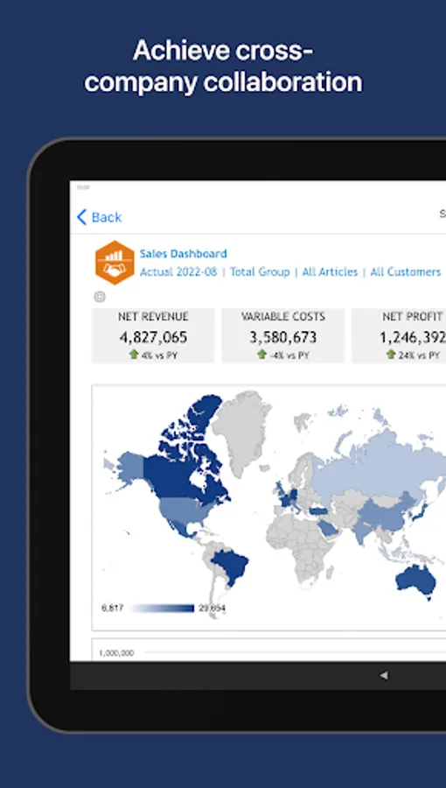Click the 1,000,000 chart axis label

116,653
